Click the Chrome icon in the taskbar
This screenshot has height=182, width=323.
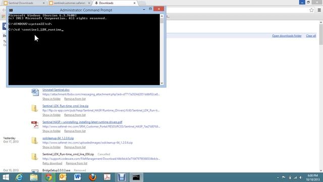pyautogui.click(x=48, y=177)
